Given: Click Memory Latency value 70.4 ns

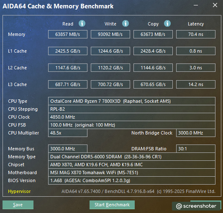Looking at the screenshot, I should [x=196, y=34].
